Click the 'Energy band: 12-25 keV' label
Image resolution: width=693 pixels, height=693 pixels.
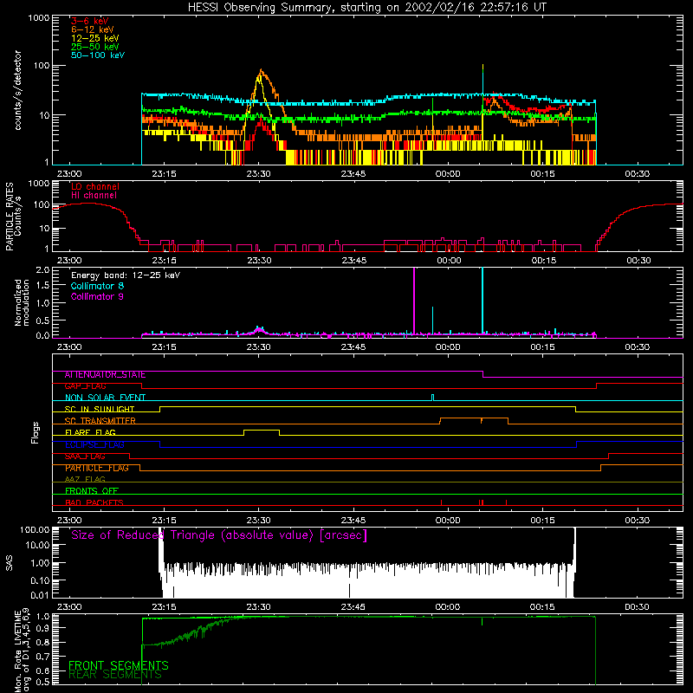pyautogui.click(x=126, y=275)
